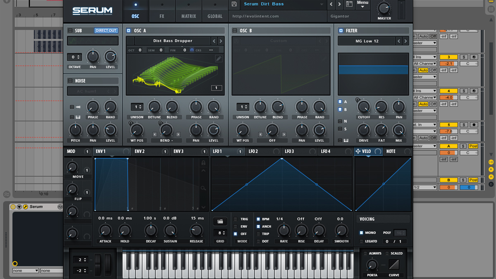Toggle the MONO voicing checkbox
Image resolution: width=496 pixels, height=279 pixels.
361,233
